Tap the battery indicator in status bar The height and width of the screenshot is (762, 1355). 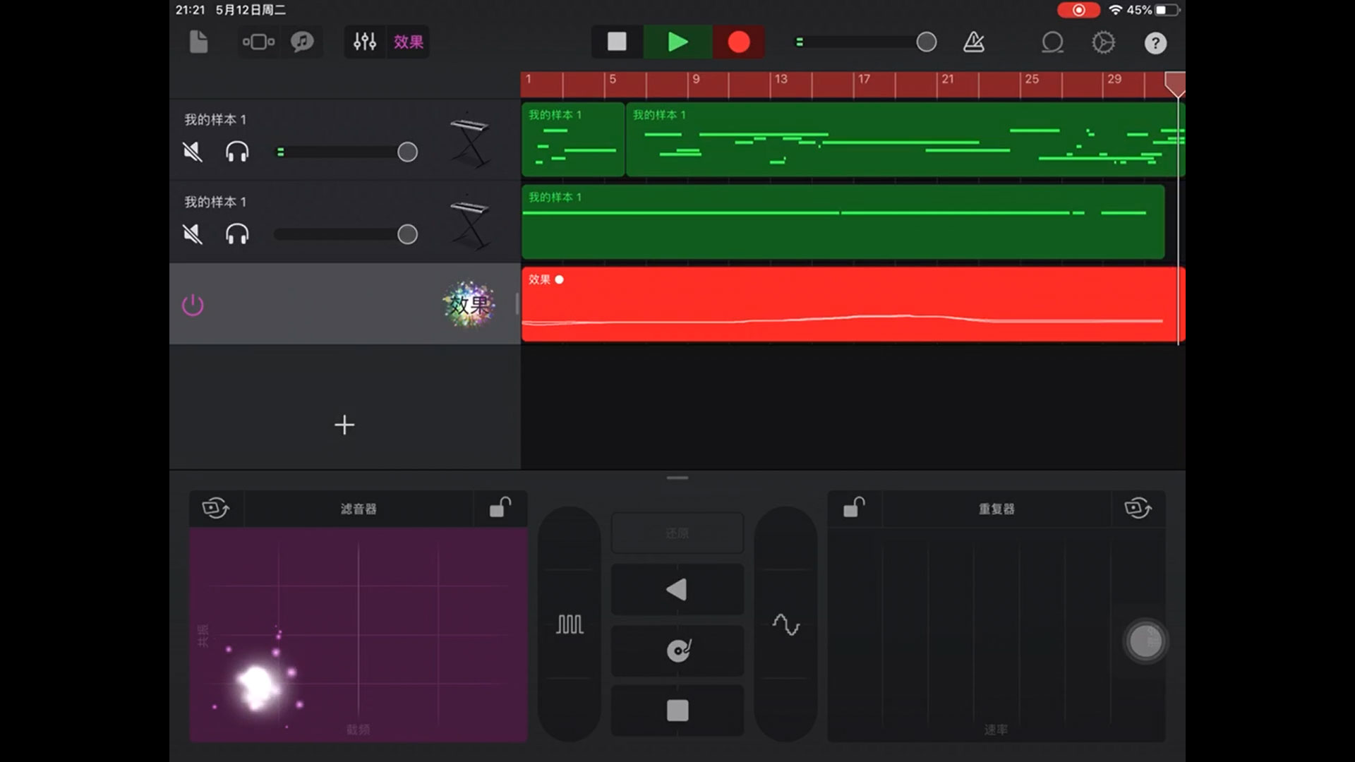[1167, 10]
